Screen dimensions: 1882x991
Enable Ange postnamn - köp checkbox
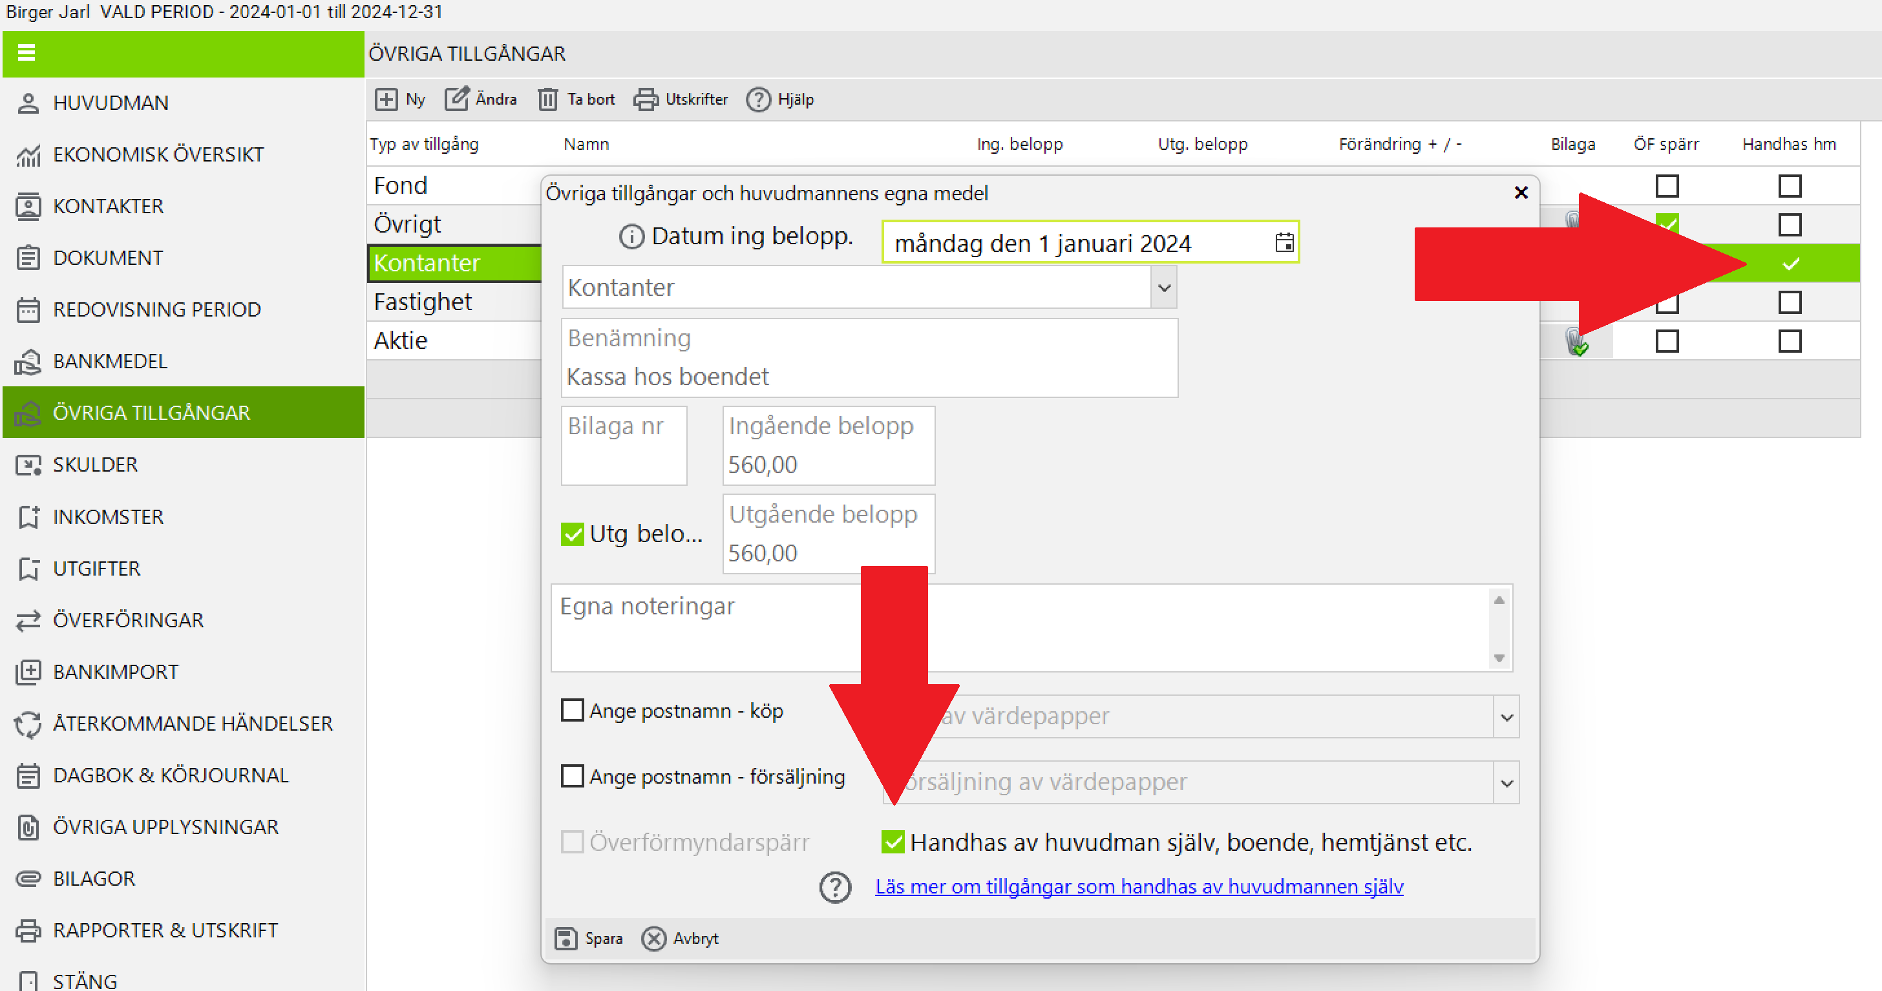[572, 710]
